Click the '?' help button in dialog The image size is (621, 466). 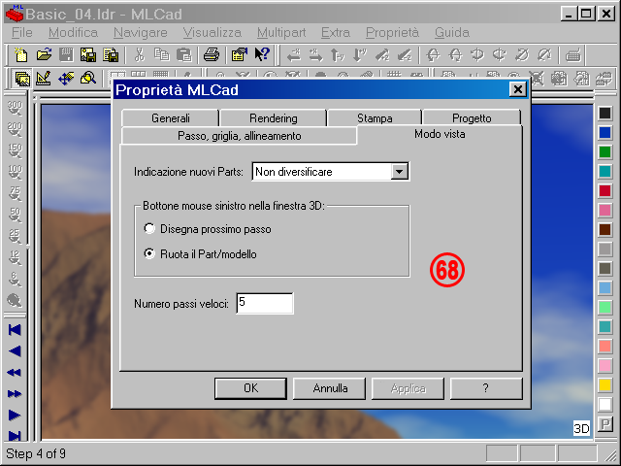click(x=486, y=388)
